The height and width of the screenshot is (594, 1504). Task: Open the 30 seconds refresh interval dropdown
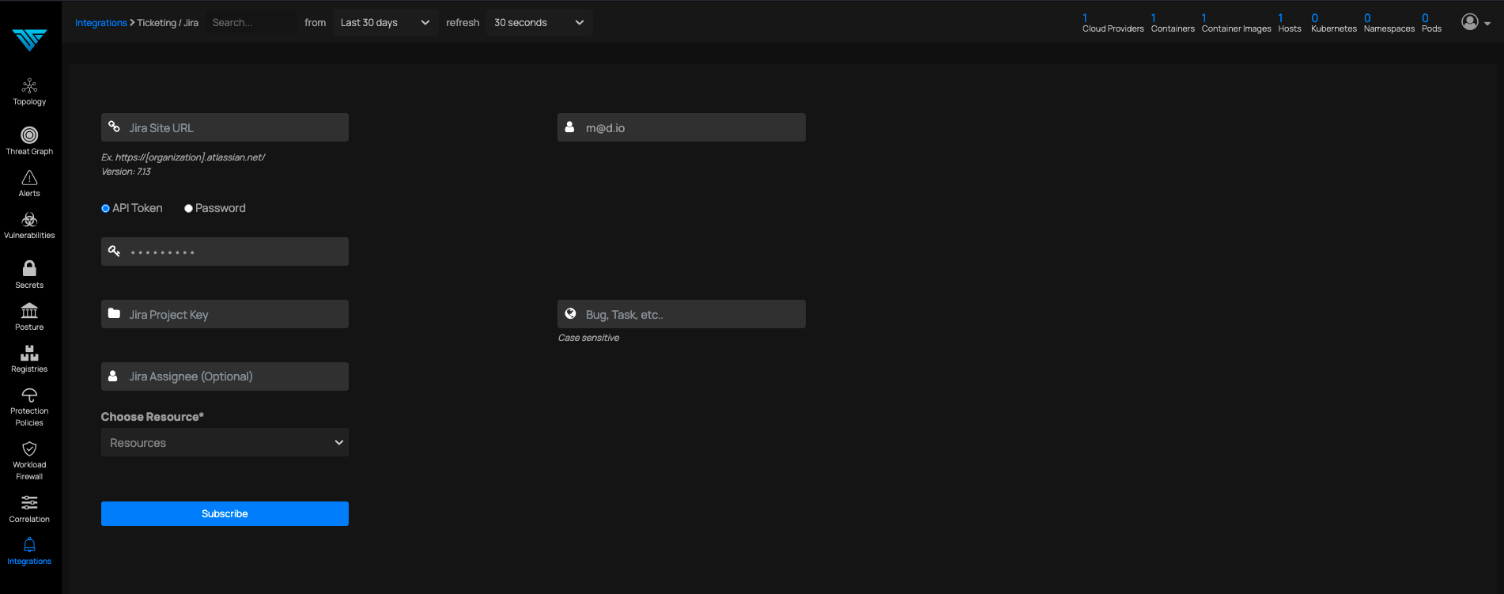pos(539,22)
